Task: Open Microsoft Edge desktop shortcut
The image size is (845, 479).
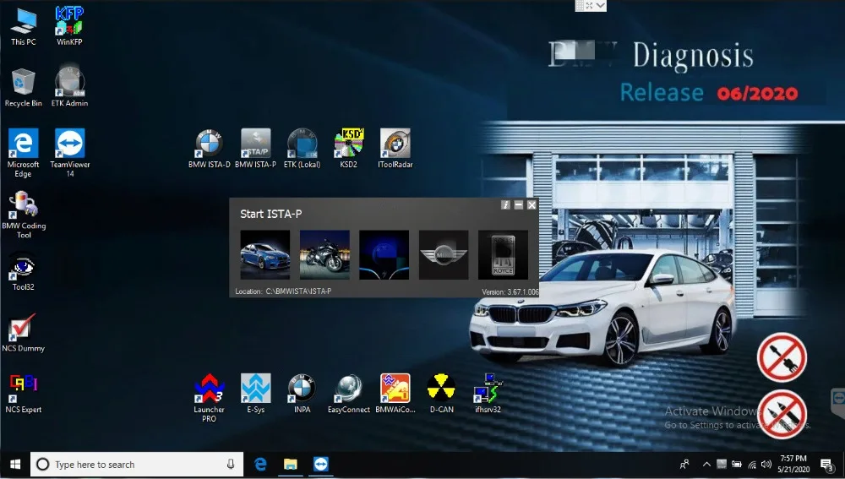Action: pos(23,153)
